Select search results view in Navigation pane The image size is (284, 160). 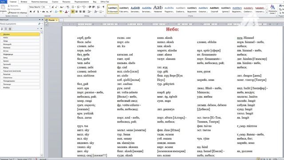pyautogui.click(x=10, y=29)
